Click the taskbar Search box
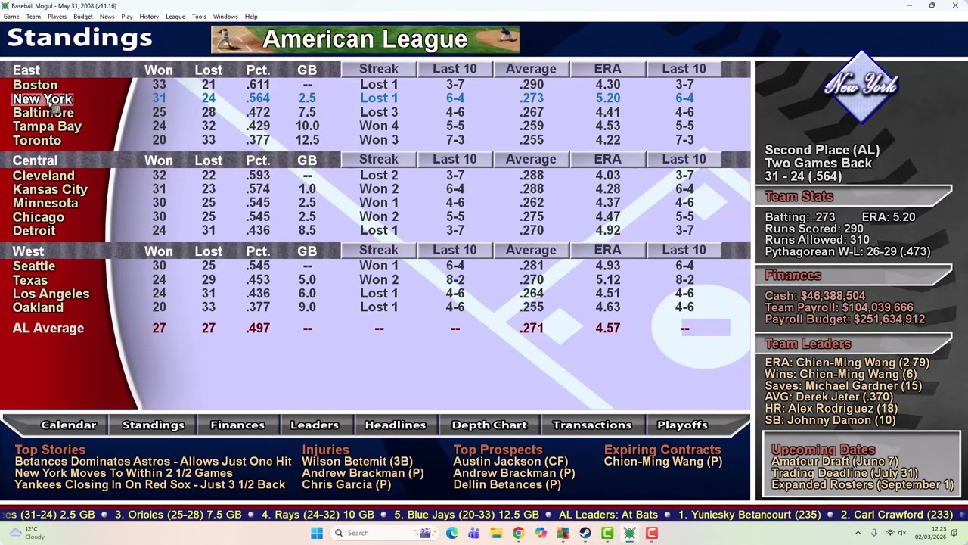Viewport: 968px width, 545px height. click(384, 533)
